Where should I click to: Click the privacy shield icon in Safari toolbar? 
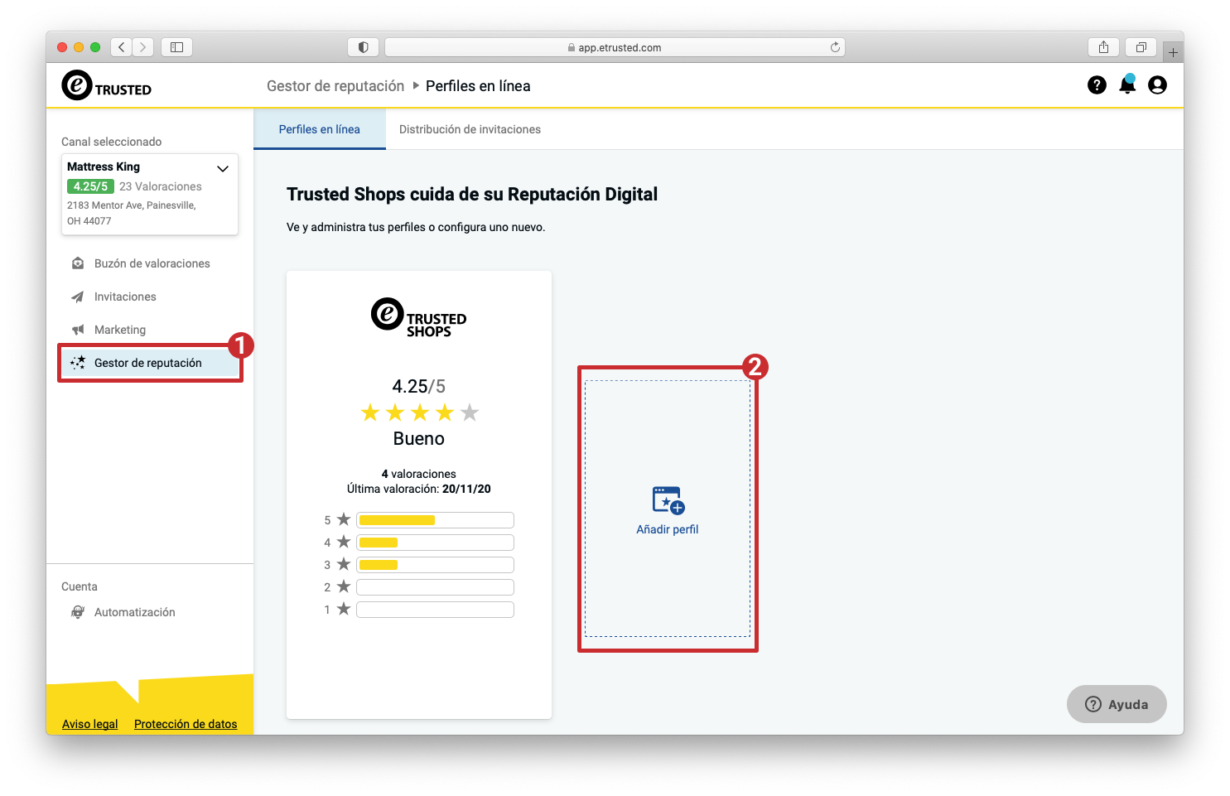(363, 47)
